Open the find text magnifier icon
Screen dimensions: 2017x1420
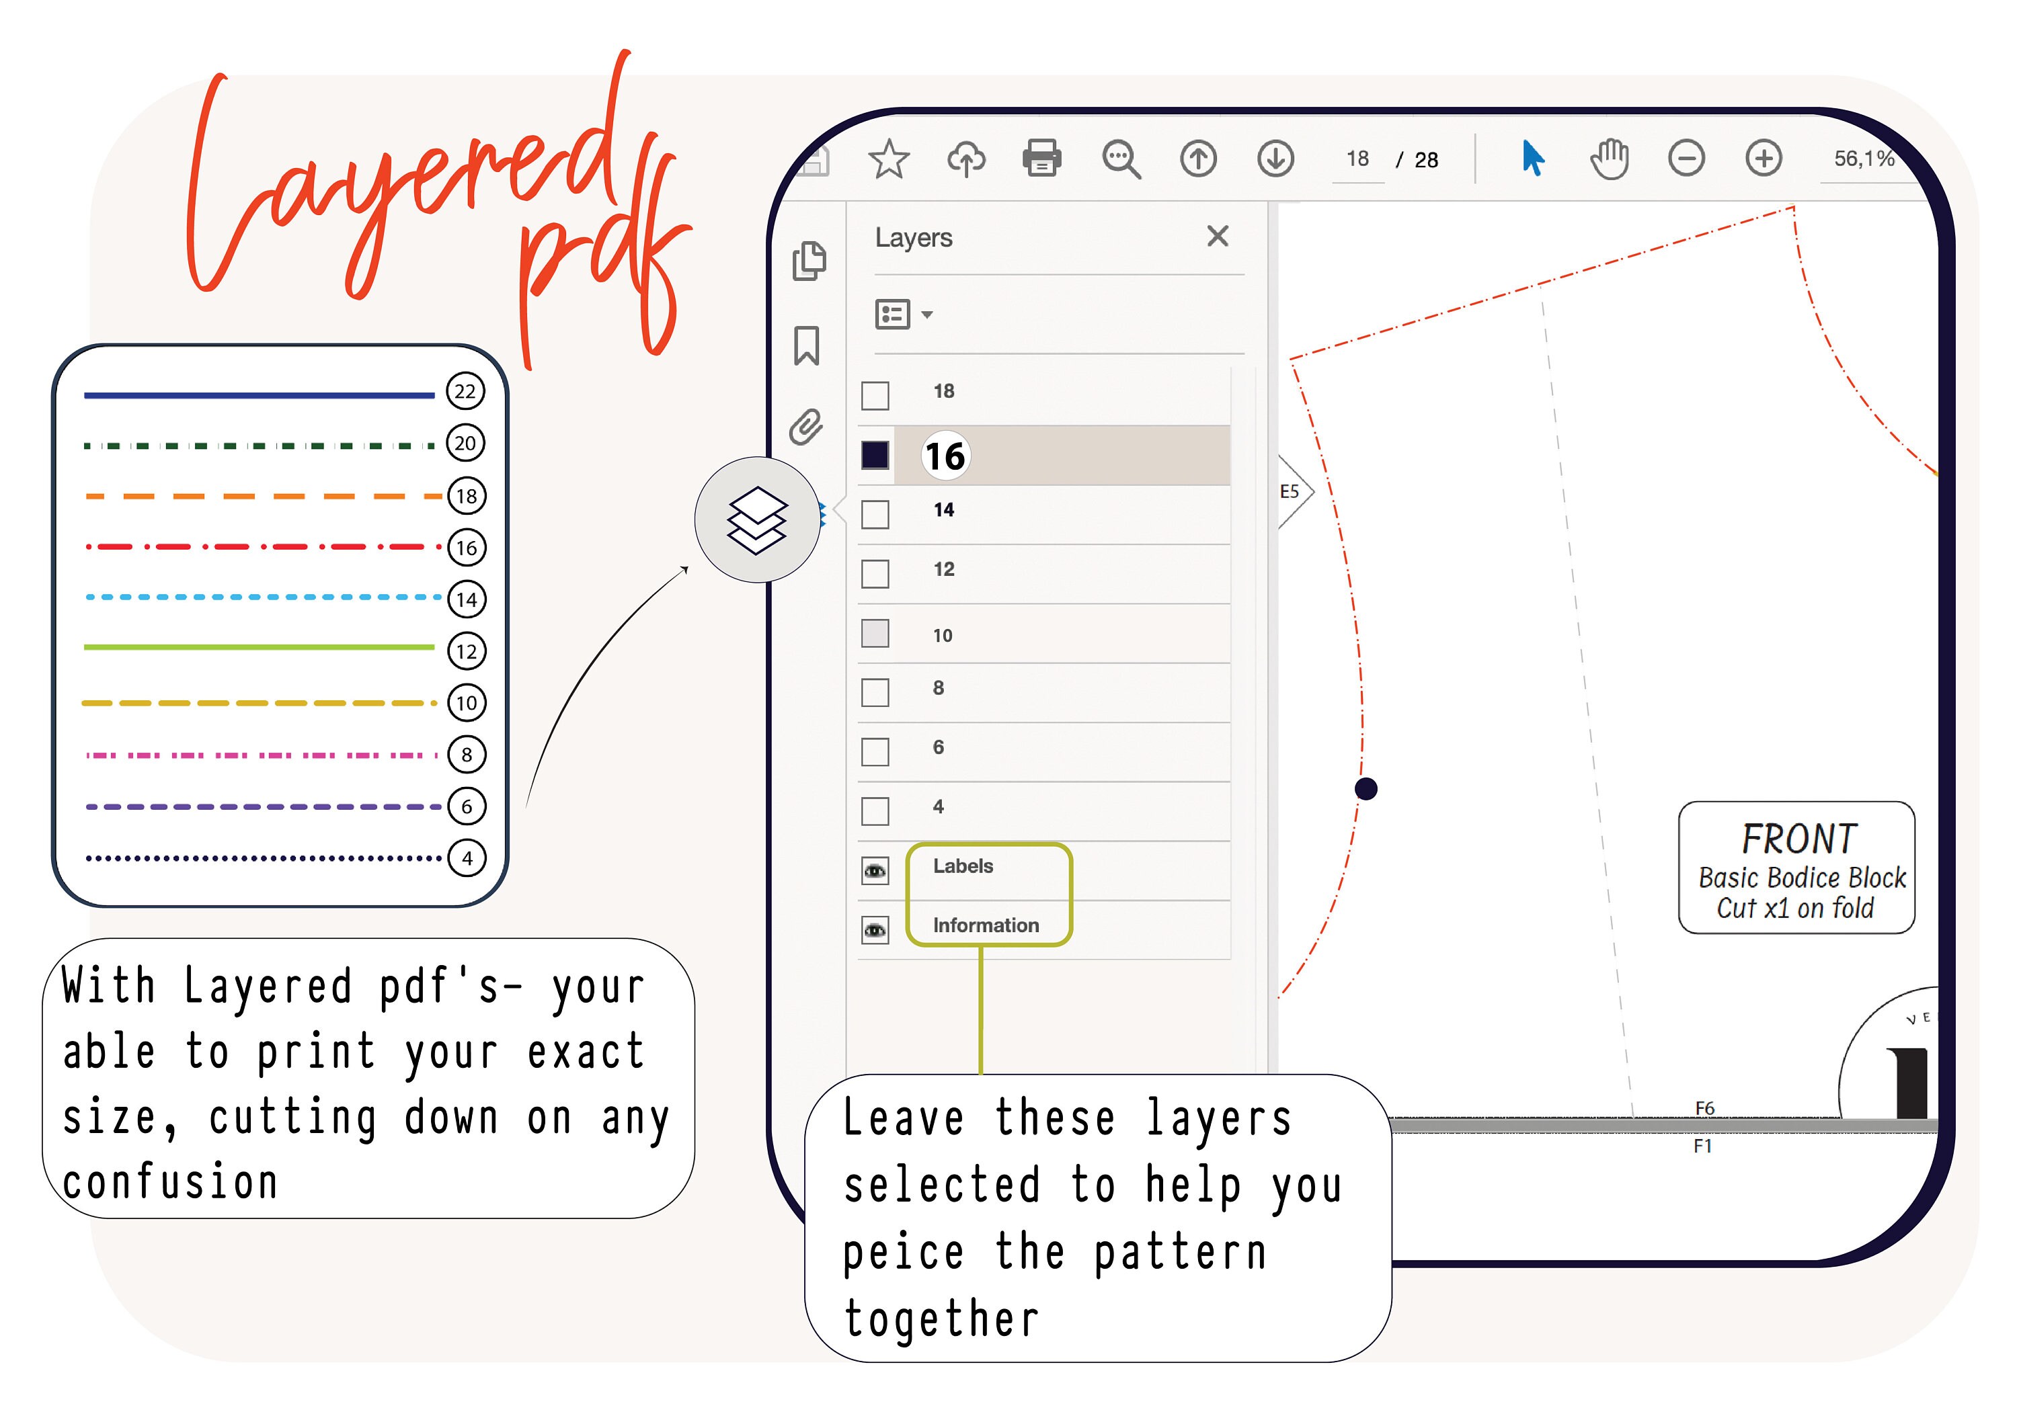click(x=1121, y=160)
